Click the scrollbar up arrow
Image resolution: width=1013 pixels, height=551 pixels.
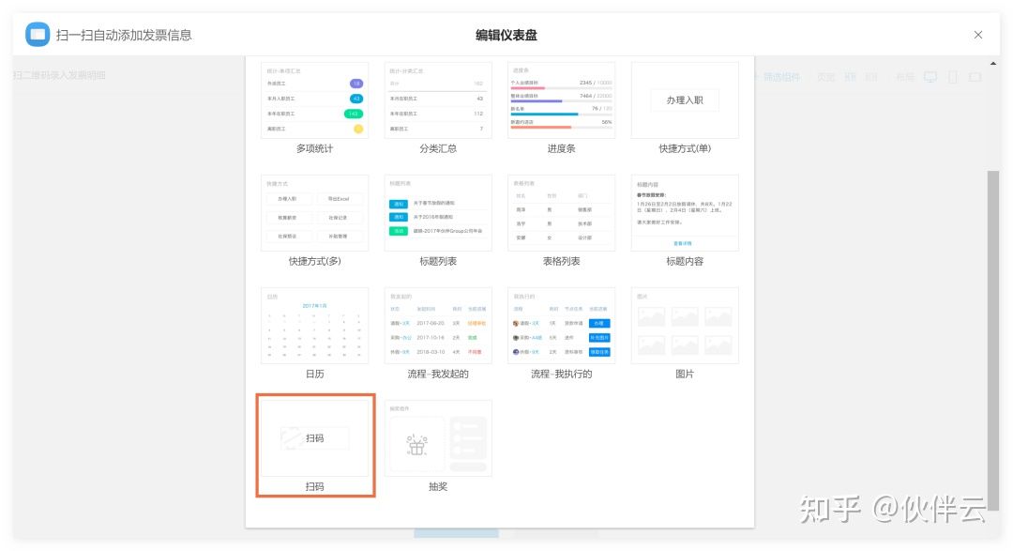(x=993, y=64)
